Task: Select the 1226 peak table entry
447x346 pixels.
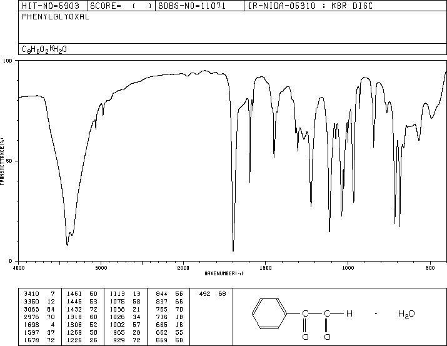Action: pos(82,340)
